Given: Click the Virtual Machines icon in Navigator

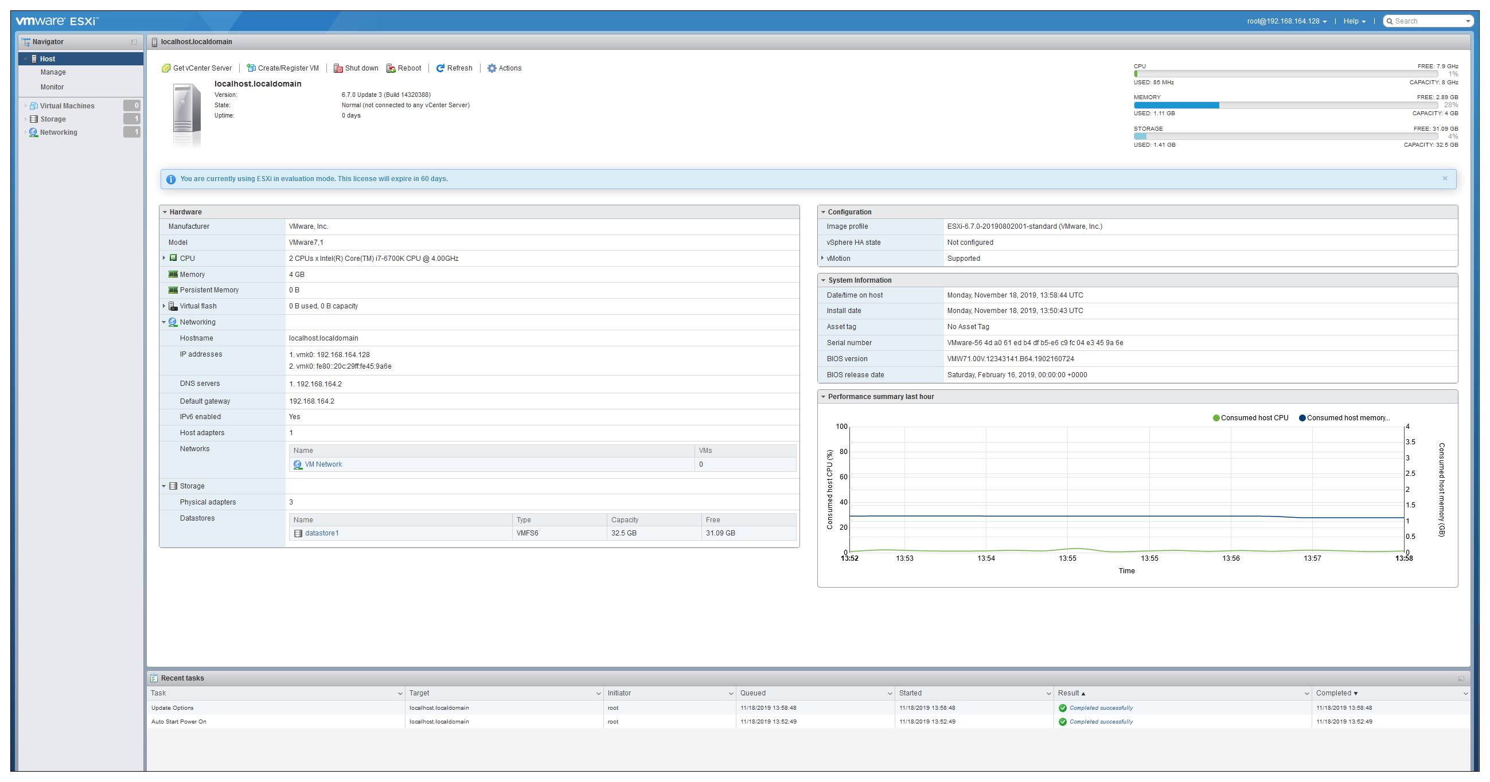Looking at the screenshot, I should [33, 106].
